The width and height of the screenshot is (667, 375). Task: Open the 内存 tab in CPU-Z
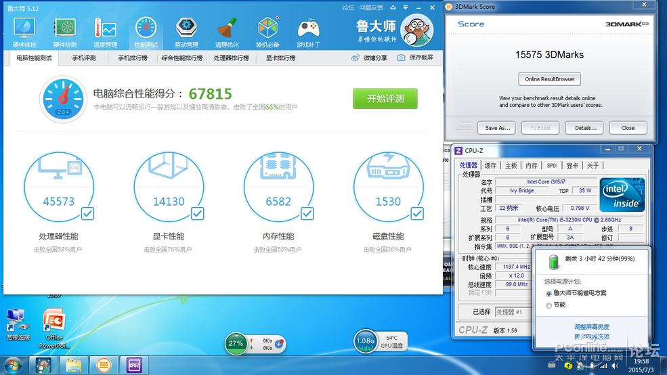[x=532, y=165]
